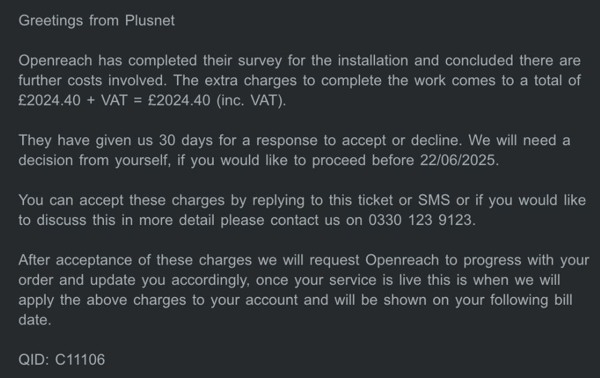Screen dimensions: 600x378
Task: Click the "Greetings from Plusnet" heading text
Action: (x=96, y=20)
